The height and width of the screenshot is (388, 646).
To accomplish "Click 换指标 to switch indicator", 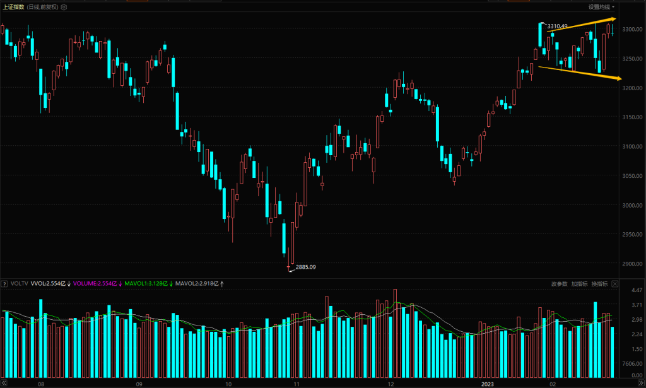I will [599, 284].
